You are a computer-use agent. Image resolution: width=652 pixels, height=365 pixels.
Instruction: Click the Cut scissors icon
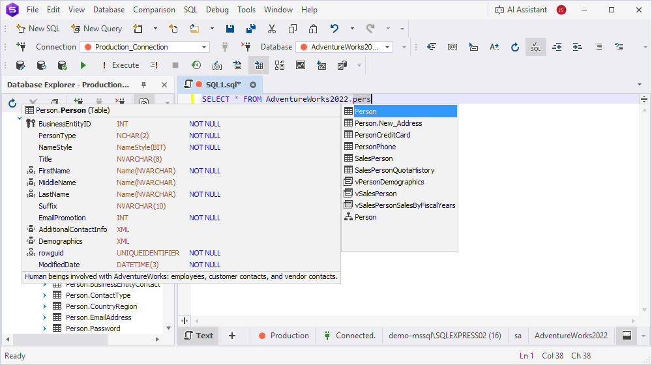[272, 29]
